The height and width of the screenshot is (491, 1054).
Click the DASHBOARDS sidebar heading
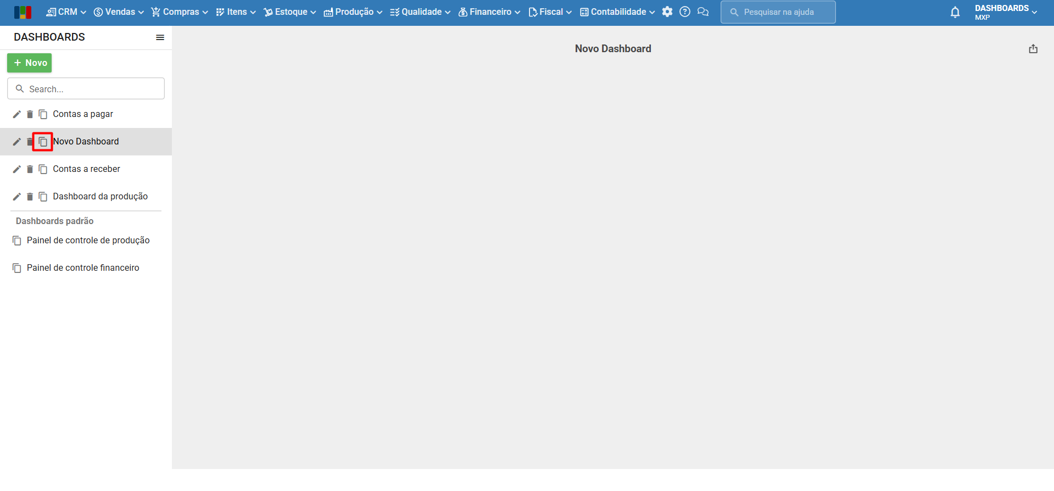[49, 37]
